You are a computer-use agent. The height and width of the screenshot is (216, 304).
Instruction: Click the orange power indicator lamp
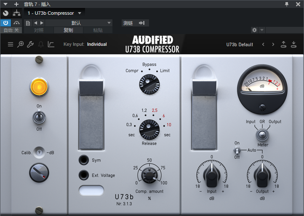39,87
